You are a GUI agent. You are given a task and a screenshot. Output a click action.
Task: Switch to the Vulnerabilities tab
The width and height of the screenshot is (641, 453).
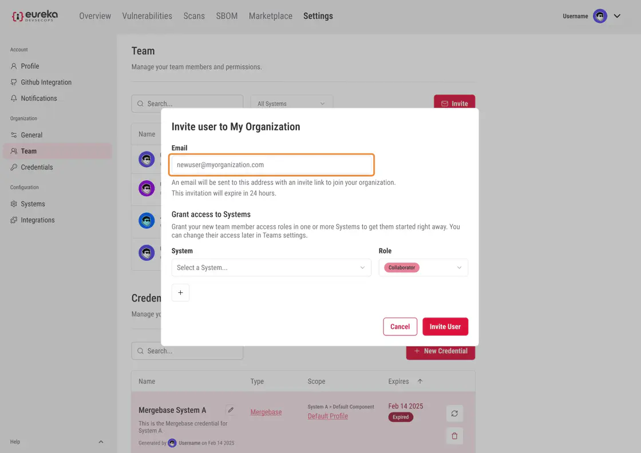click(x=147, y=16)
